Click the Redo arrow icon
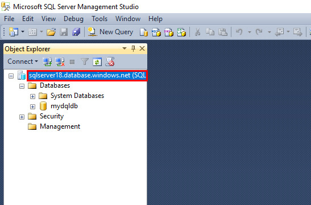 [259, 32]
